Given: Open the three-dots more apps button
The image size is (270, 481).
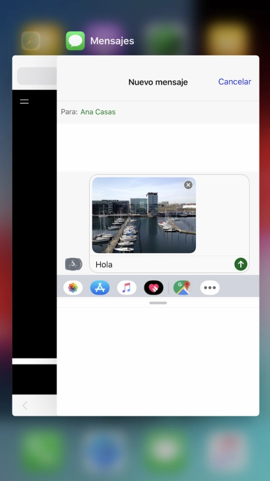Looking at the screenshot, I should (210, 287).
